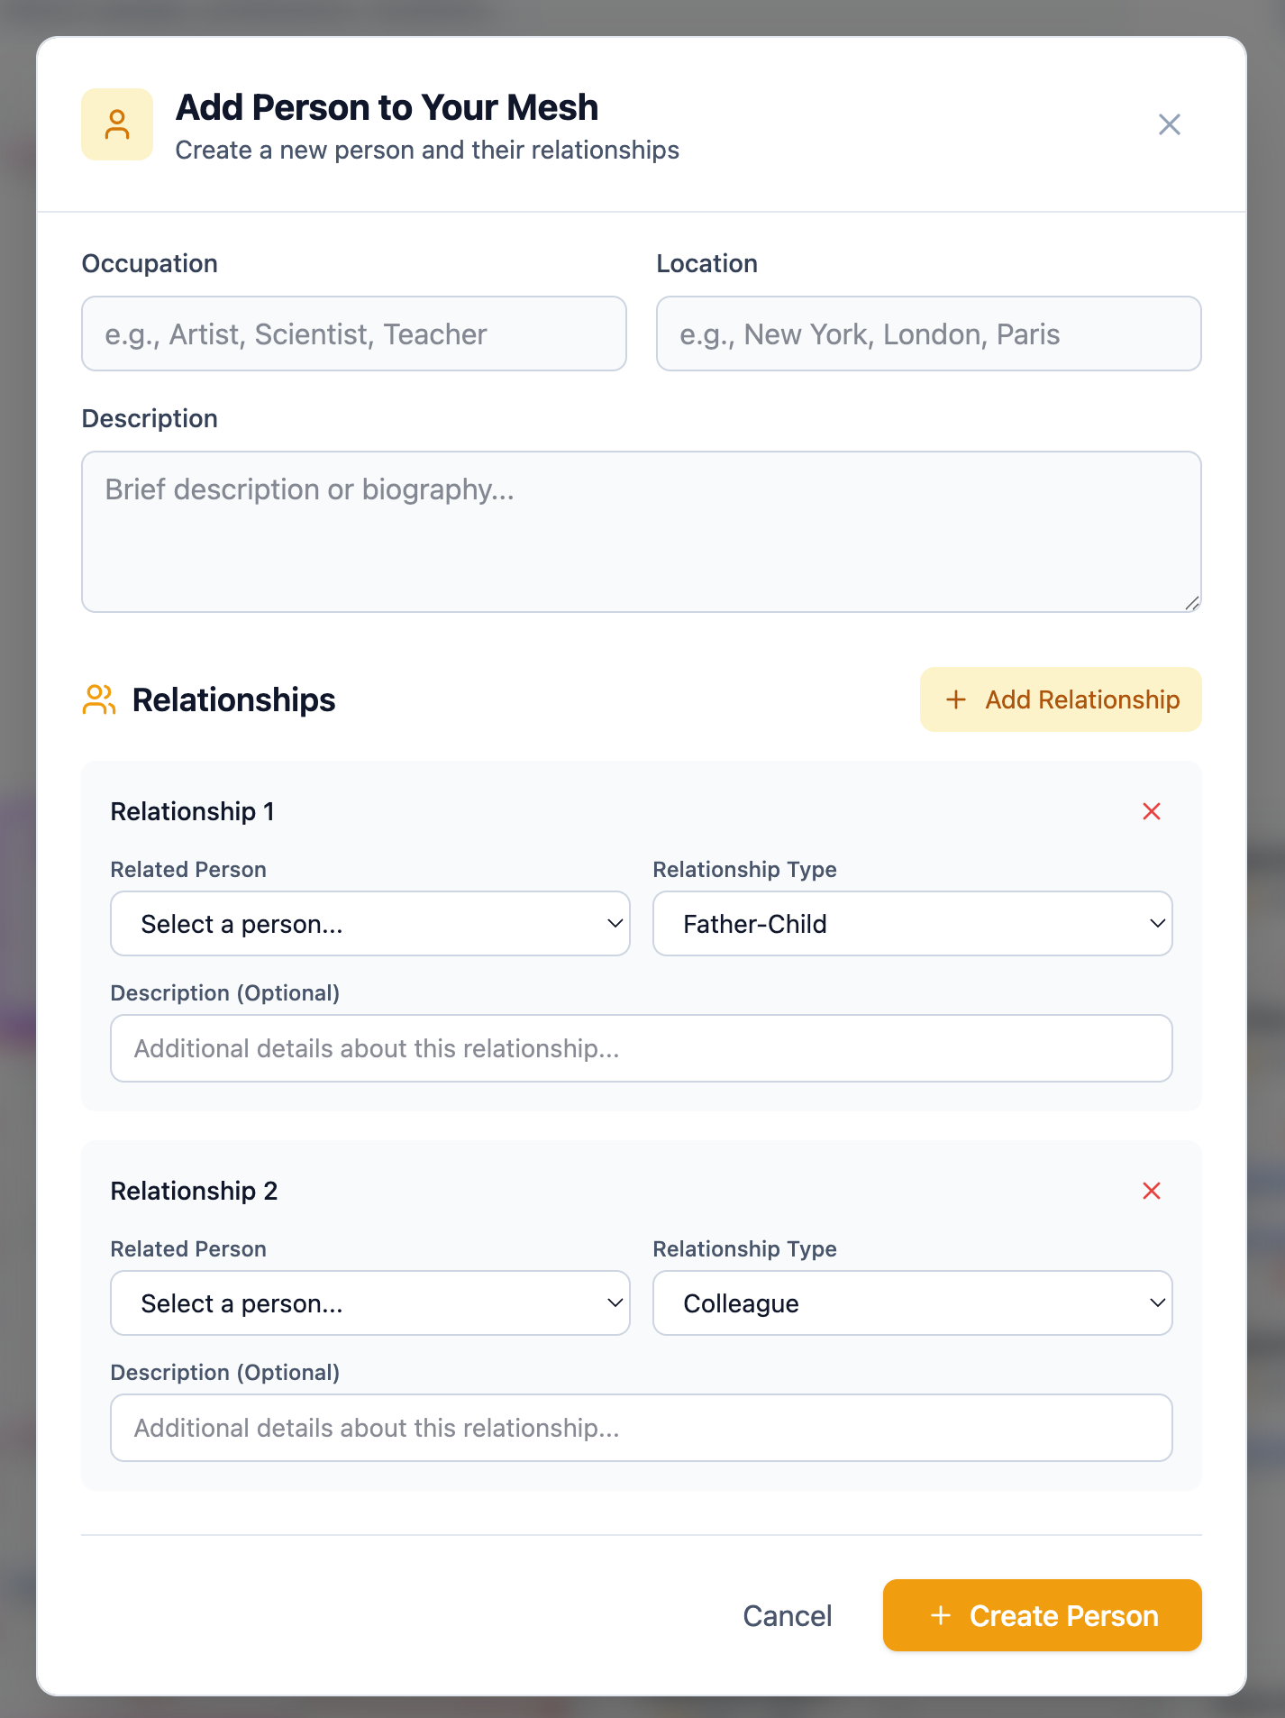Viewport: 1285px width, 1718px height.
Task: Click into the Brief description textarea
Action: [642, 532]
